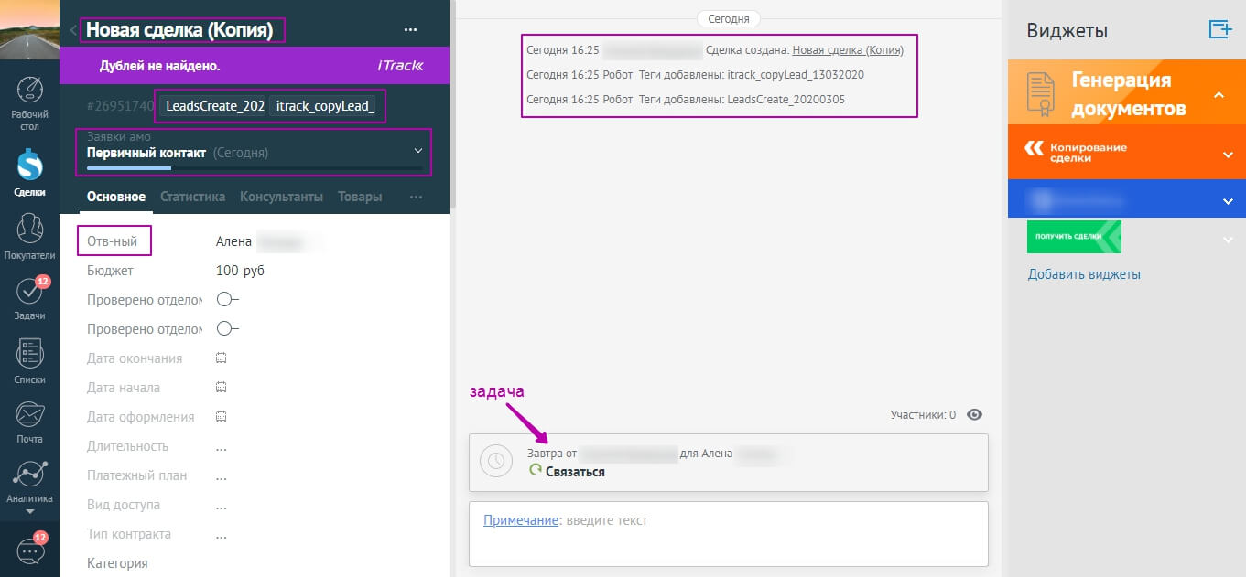Toggle first Проверено отделом switch
Viewport: 1246px width, 577px height.
[227, 299]
